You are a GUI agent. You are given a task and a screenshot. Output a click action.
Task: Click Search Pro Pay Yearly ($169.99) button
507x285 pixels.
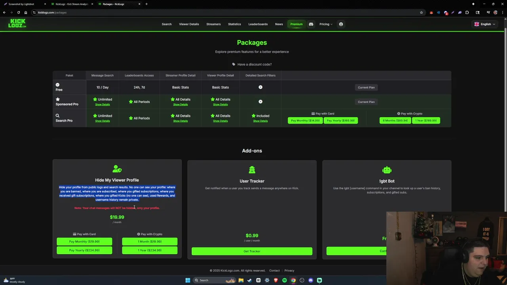[x=341, y=120]
